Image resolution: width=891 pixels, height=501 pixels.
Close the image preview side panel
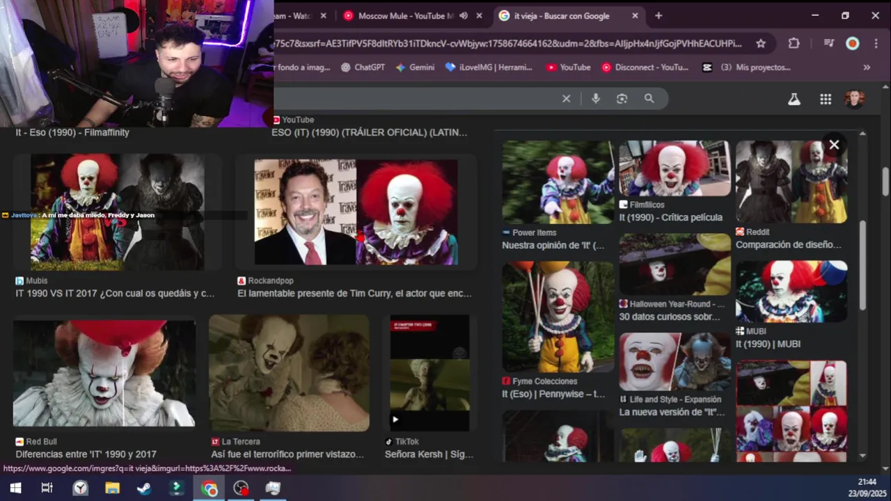[x=834, y=145]
